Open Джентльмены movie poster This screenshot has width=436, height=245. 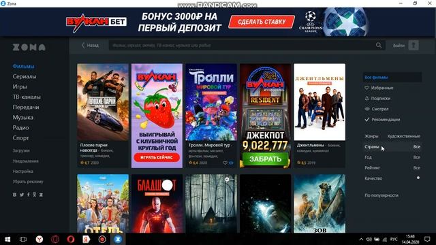pos(320,102)
